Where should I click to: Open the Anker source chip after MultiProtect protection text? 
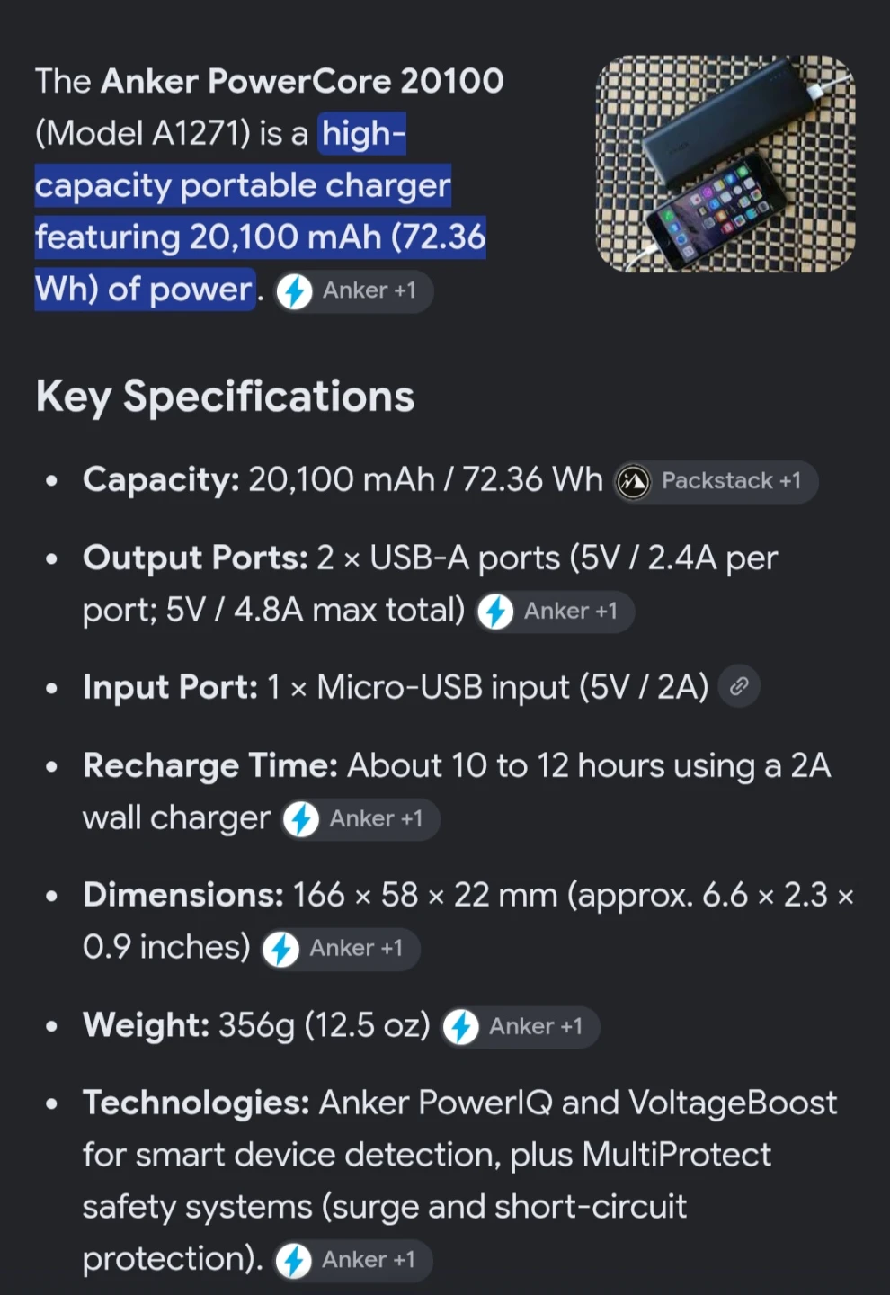point(352,1260)
